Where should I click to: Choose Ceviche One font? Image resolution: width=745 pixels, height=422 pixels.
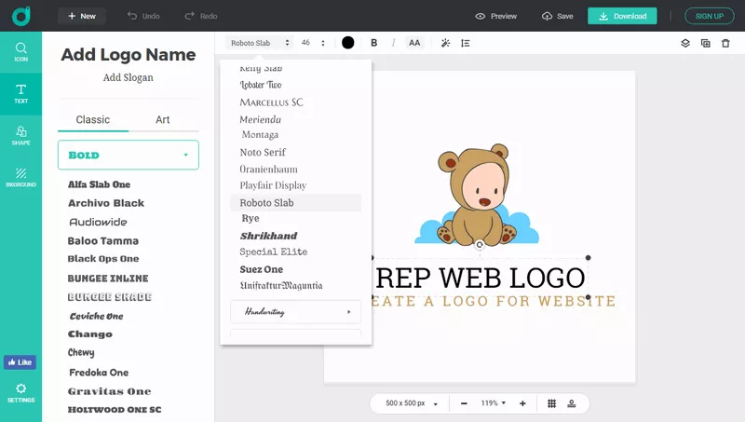click(97, 316)
